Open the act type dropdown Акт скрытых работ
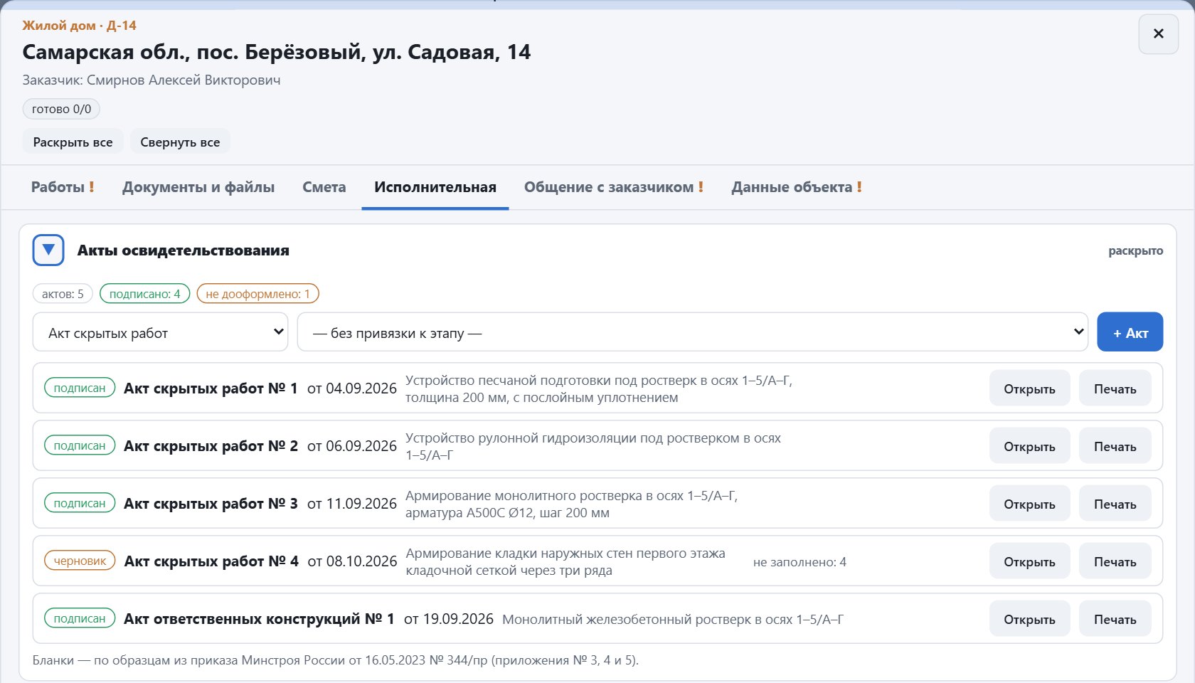The image size is (1195, 683). pyautogui.click(x=160, y=332)
